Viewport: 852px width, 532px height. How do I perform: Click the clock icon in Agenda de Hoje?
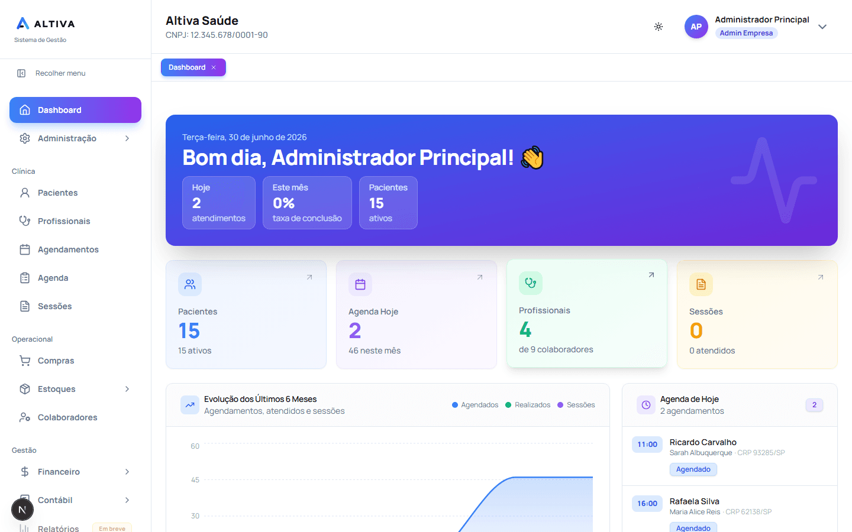[x=646, y=405]
